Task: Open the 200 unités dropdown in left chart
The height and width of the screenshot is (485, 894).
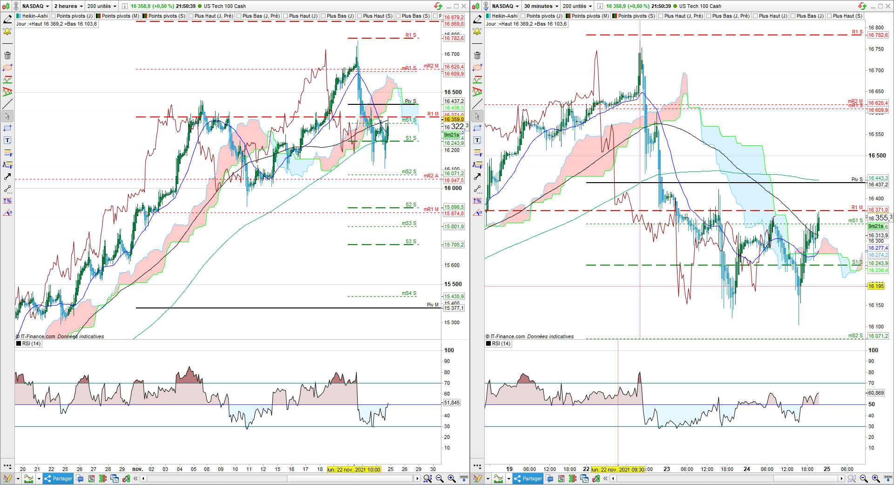Action: (102, 6)
